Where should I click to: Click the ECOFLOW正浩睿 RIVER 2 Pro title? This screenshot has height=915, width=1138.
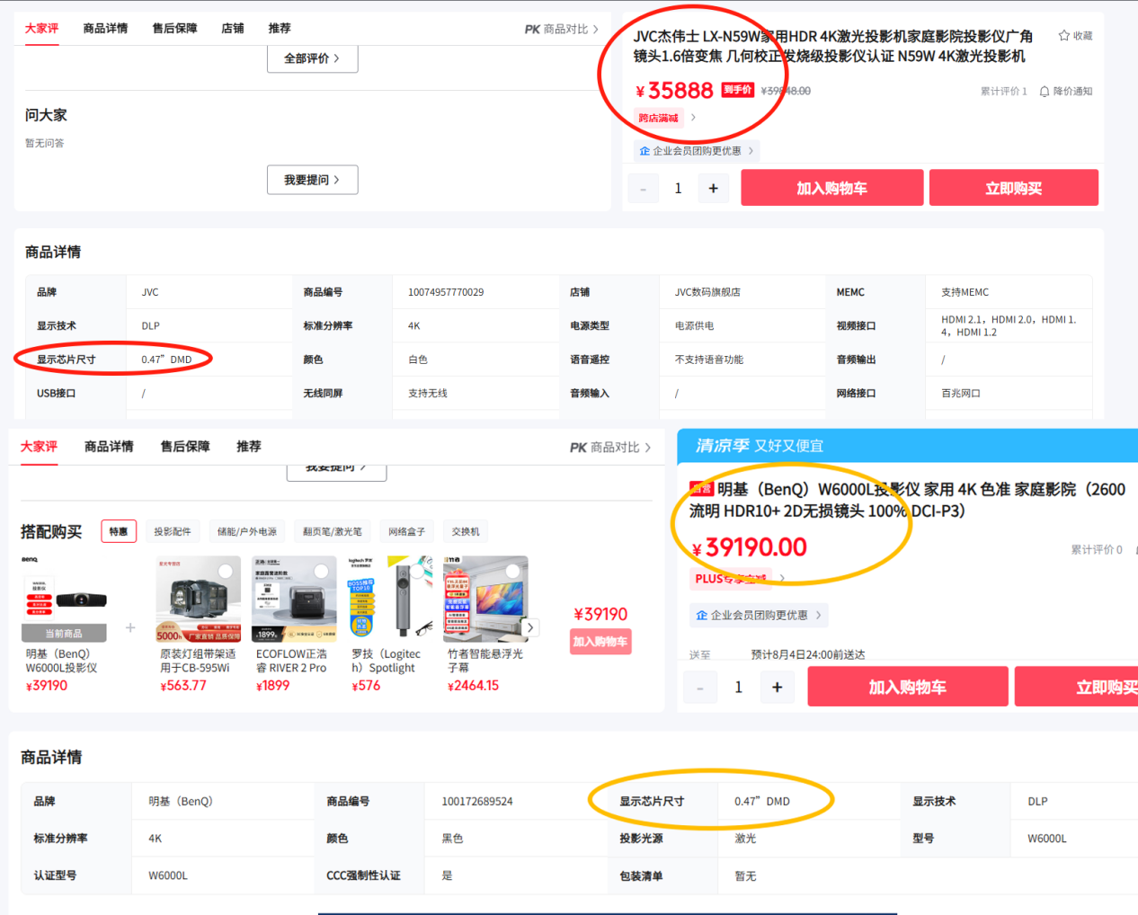pyautogui.click(x=292, y=661)
